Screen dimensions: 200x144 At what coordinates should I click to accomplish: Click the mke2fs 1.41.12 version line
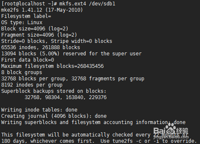[x=42, y=10]
